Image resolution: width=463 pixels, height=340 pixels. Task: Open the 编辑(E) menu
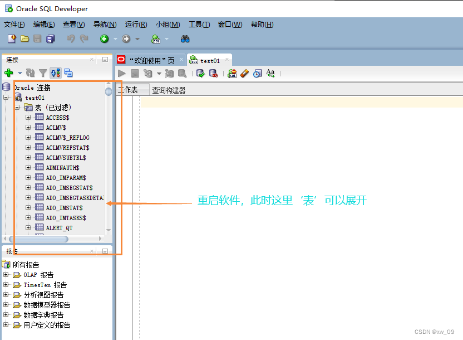[44, 25]
